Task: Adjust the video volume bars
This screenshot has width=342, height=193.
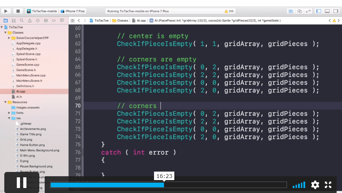Action: click(299, 185)
